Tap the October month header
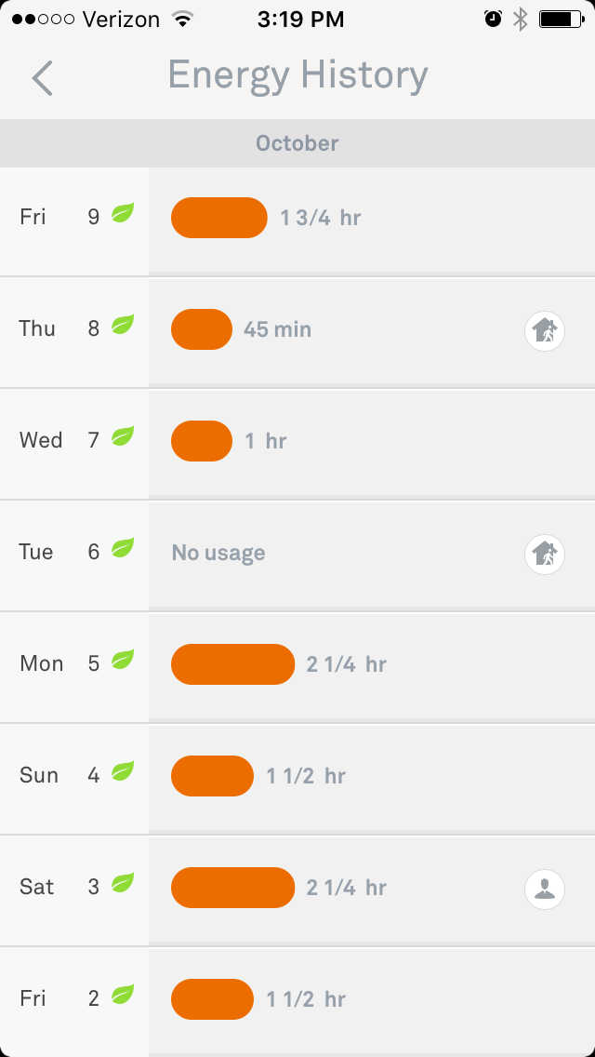The height and width of the screenshot is (1057, 595). (297, 143)
